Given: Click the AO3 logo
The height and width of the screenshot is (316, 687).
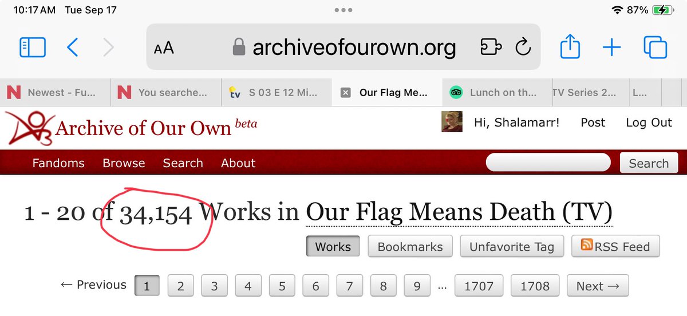Looking at the screenshot, I should coord(30,128).
